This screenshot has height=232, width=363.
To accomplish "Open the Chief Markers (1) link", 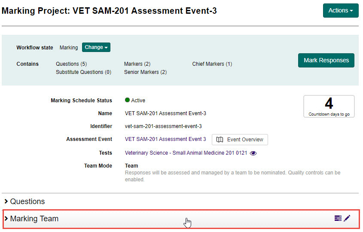I will tap(212, 64).
